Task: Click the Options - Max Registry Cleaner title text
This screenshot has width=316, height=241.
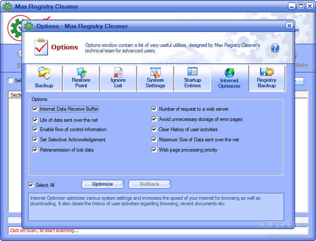Action: coord(82,26)
